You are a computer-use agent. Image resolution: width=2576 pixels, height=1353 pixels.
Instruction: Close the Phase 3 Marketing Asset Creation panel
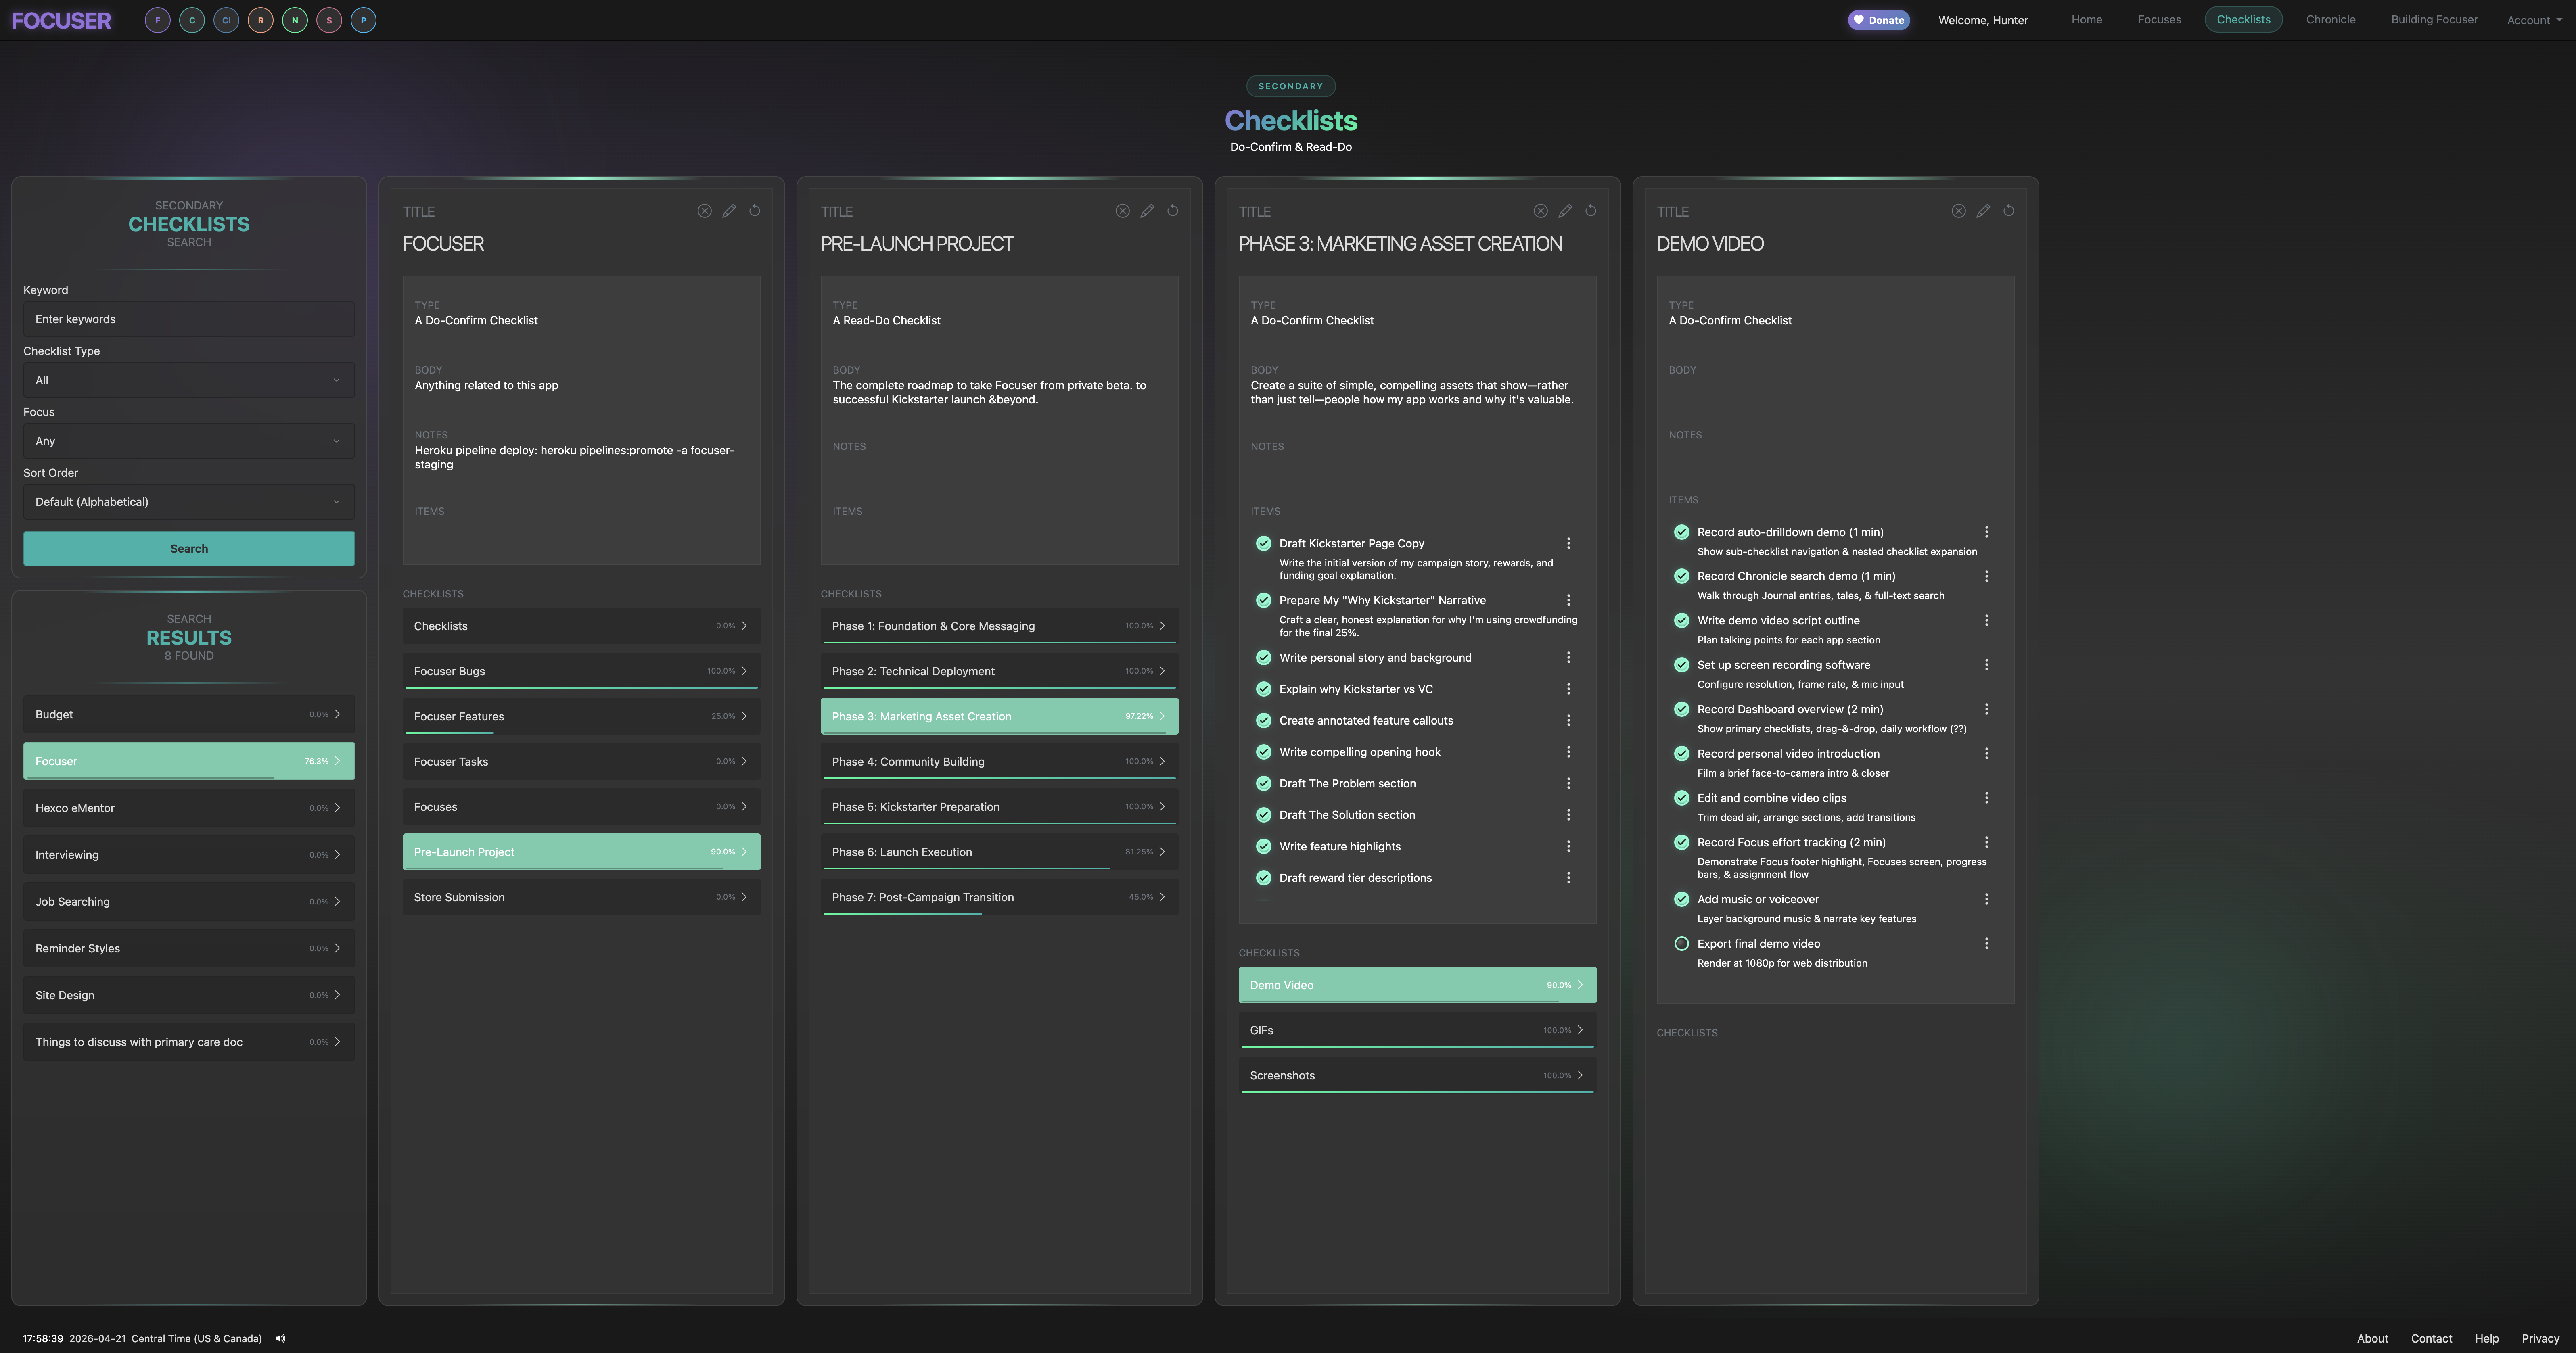[1541, 211]
